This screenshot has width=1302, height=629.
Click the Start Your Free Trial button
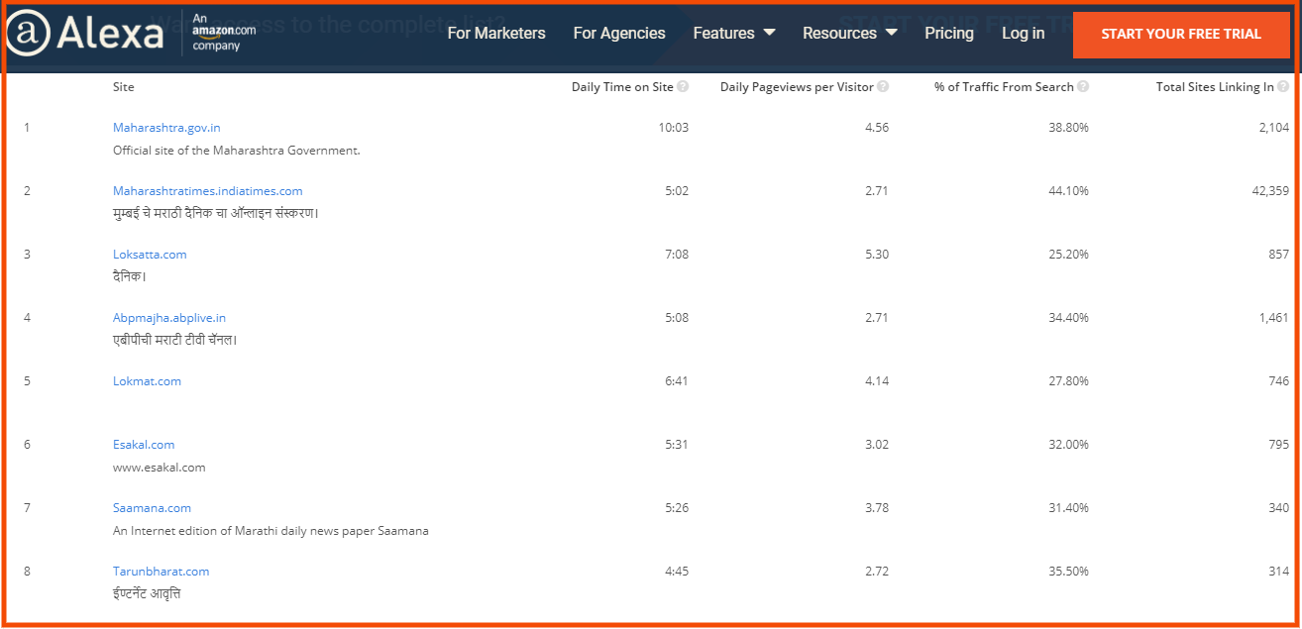click(1181, 34)
